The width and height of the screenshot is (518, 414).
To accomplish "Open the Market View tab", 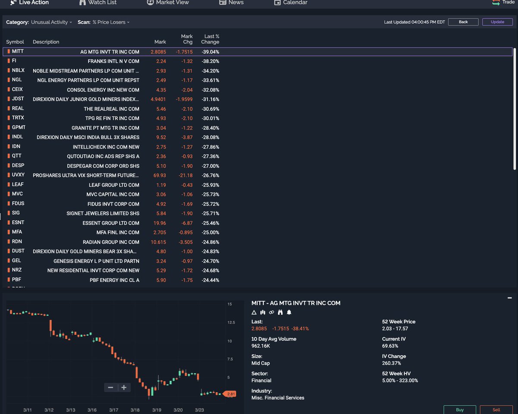I will 167,3.
